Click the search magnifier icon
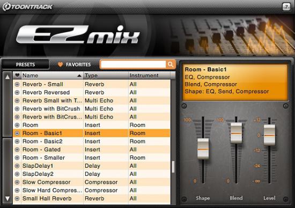Image resolution: width=295 pixels, height=208 pixels. (x=171, y=64)
